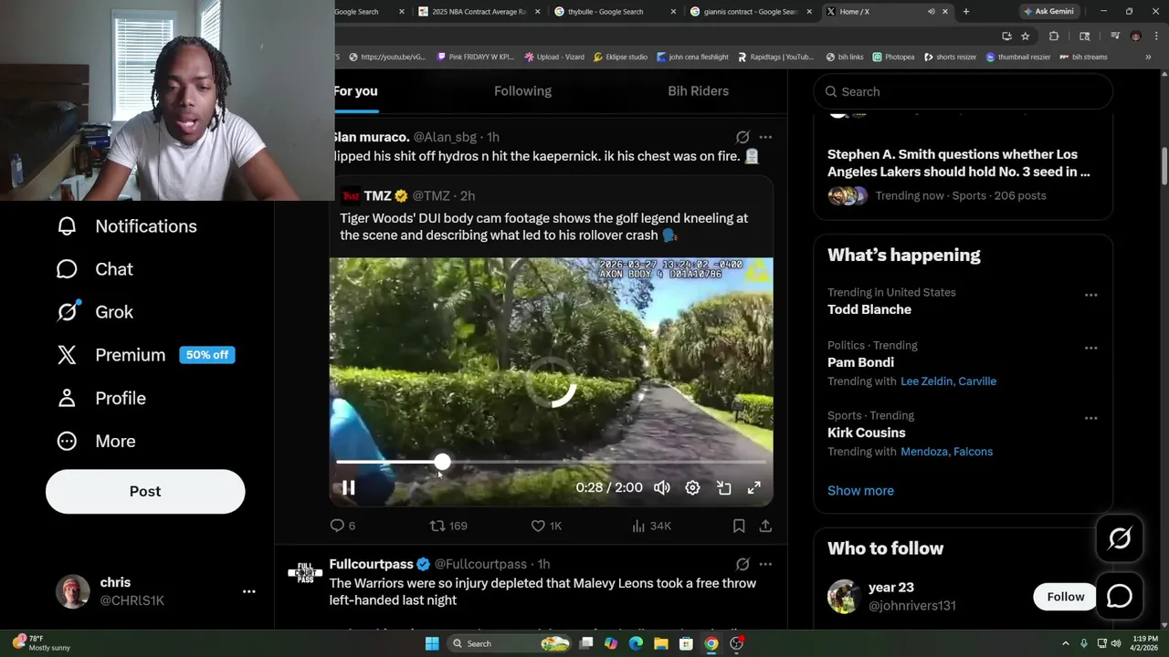The image size is (1169, 657).
Task: Follow year 23 account
Action: [x=1065, y=597]
